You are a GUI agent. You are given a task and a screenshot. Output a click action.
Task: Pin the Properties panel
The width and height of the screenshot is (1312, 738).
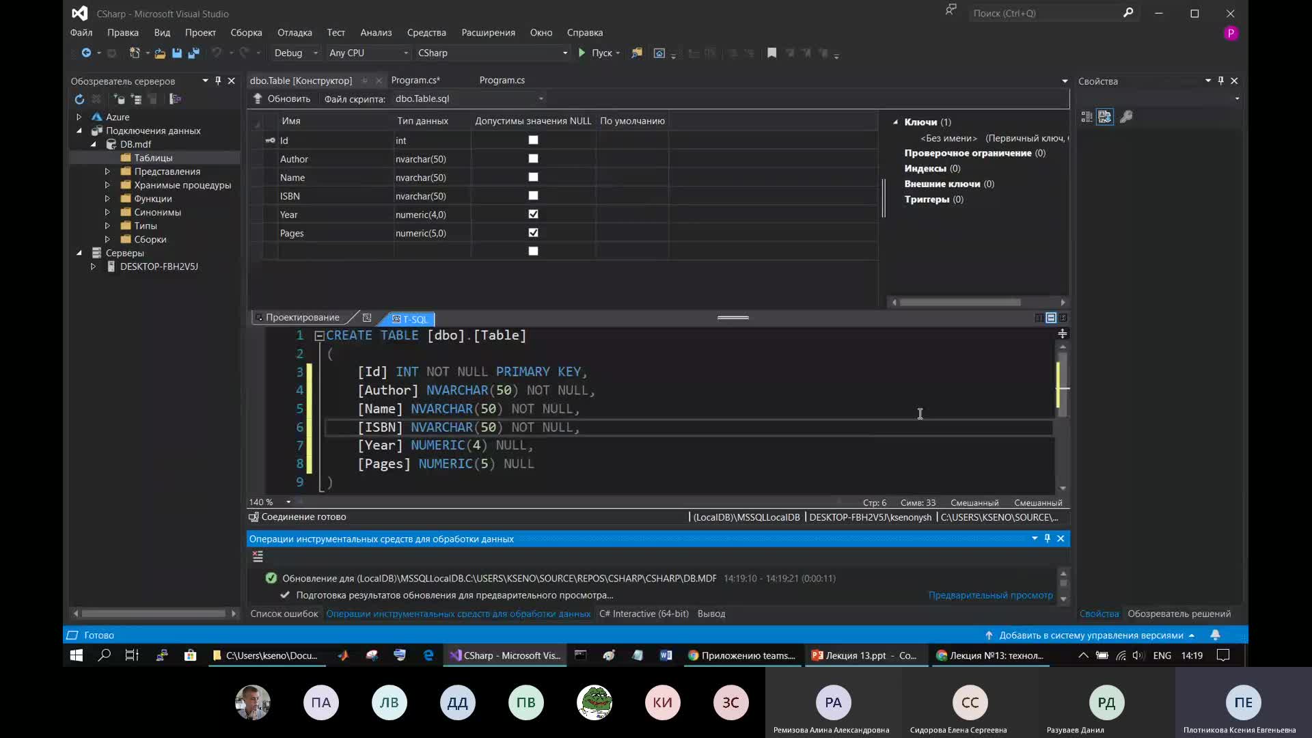tap(1220, 81)
